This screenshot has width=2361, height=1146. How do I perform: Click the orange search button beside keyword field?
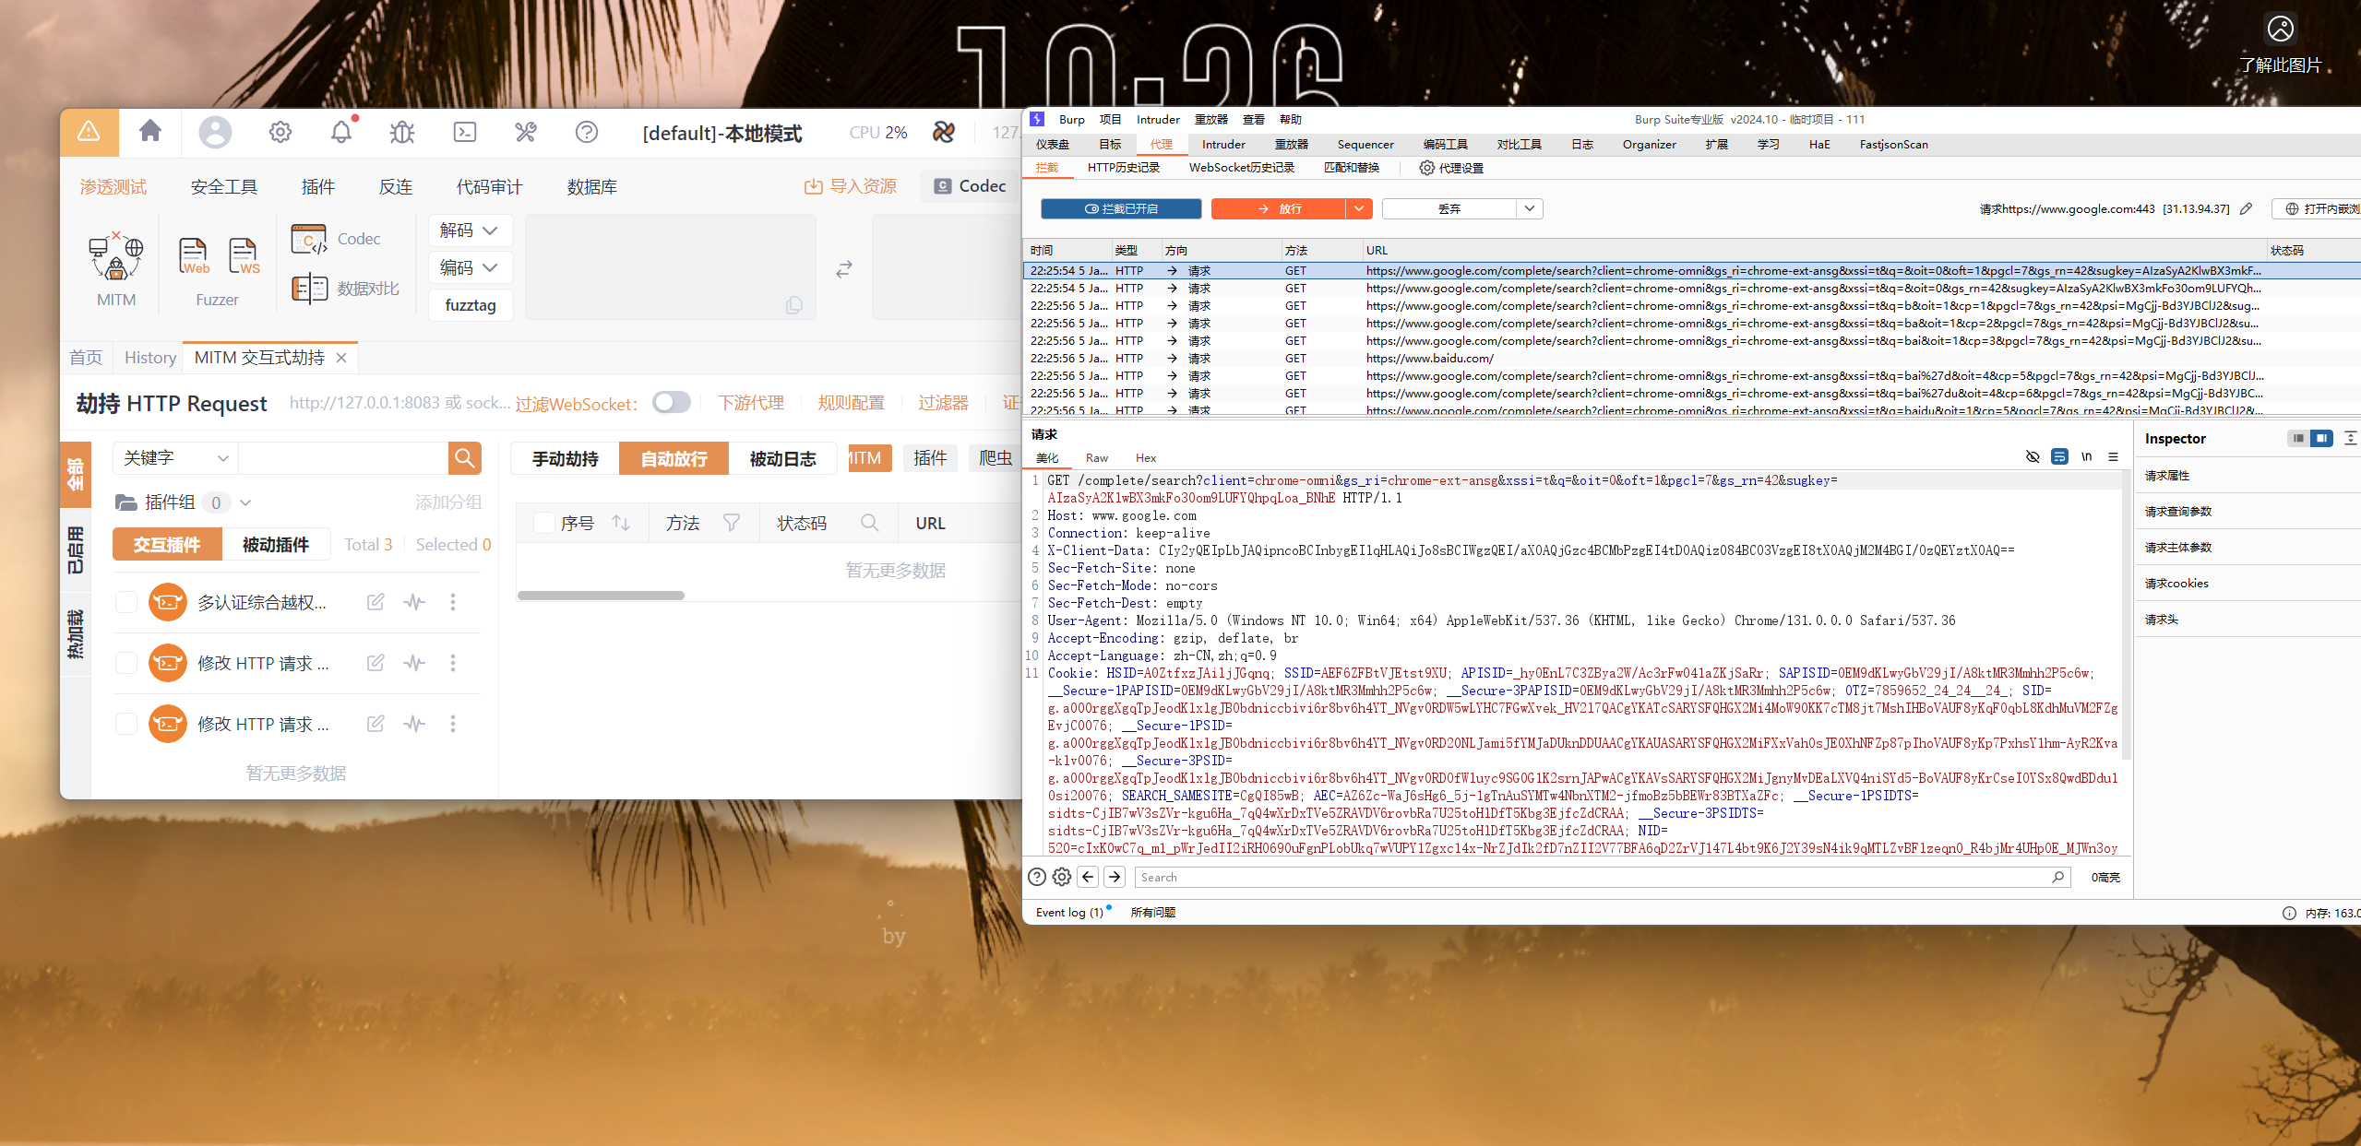point(465,458)
